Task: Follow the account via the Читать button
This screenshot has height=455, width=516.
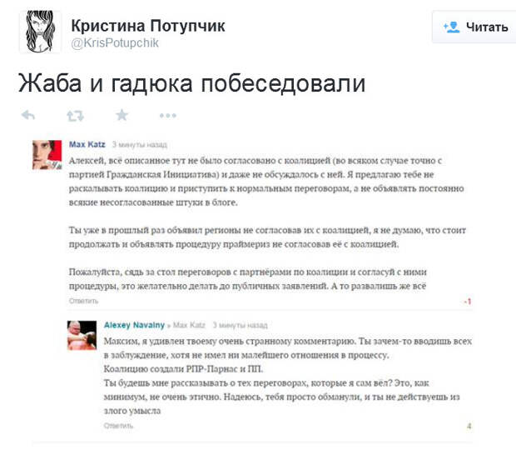Action: (474, 27)
